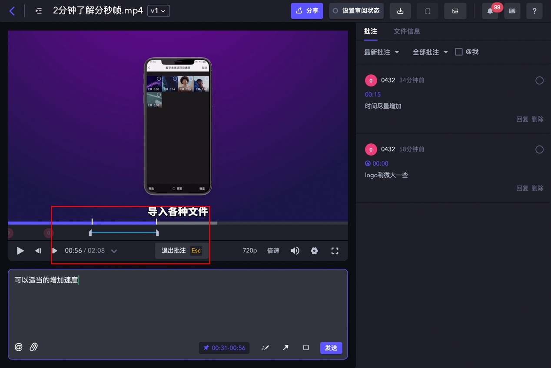Image resolution: width=551 pixels, height=368 pixels.
Task: Click the video progress bar
Action: coord(261,223)
